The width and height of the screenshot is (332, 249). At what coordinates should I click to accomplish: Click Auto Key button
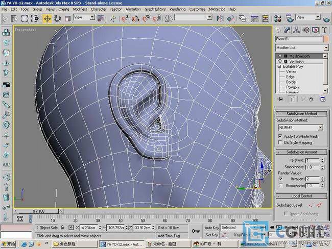pyautogui.click(x=211, y=228)
